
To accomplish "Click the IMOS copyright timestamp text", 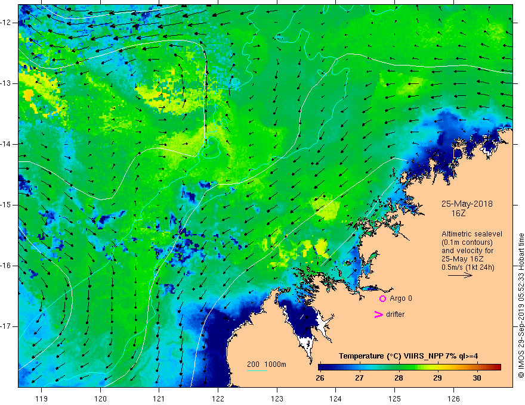I will (521, 306).
